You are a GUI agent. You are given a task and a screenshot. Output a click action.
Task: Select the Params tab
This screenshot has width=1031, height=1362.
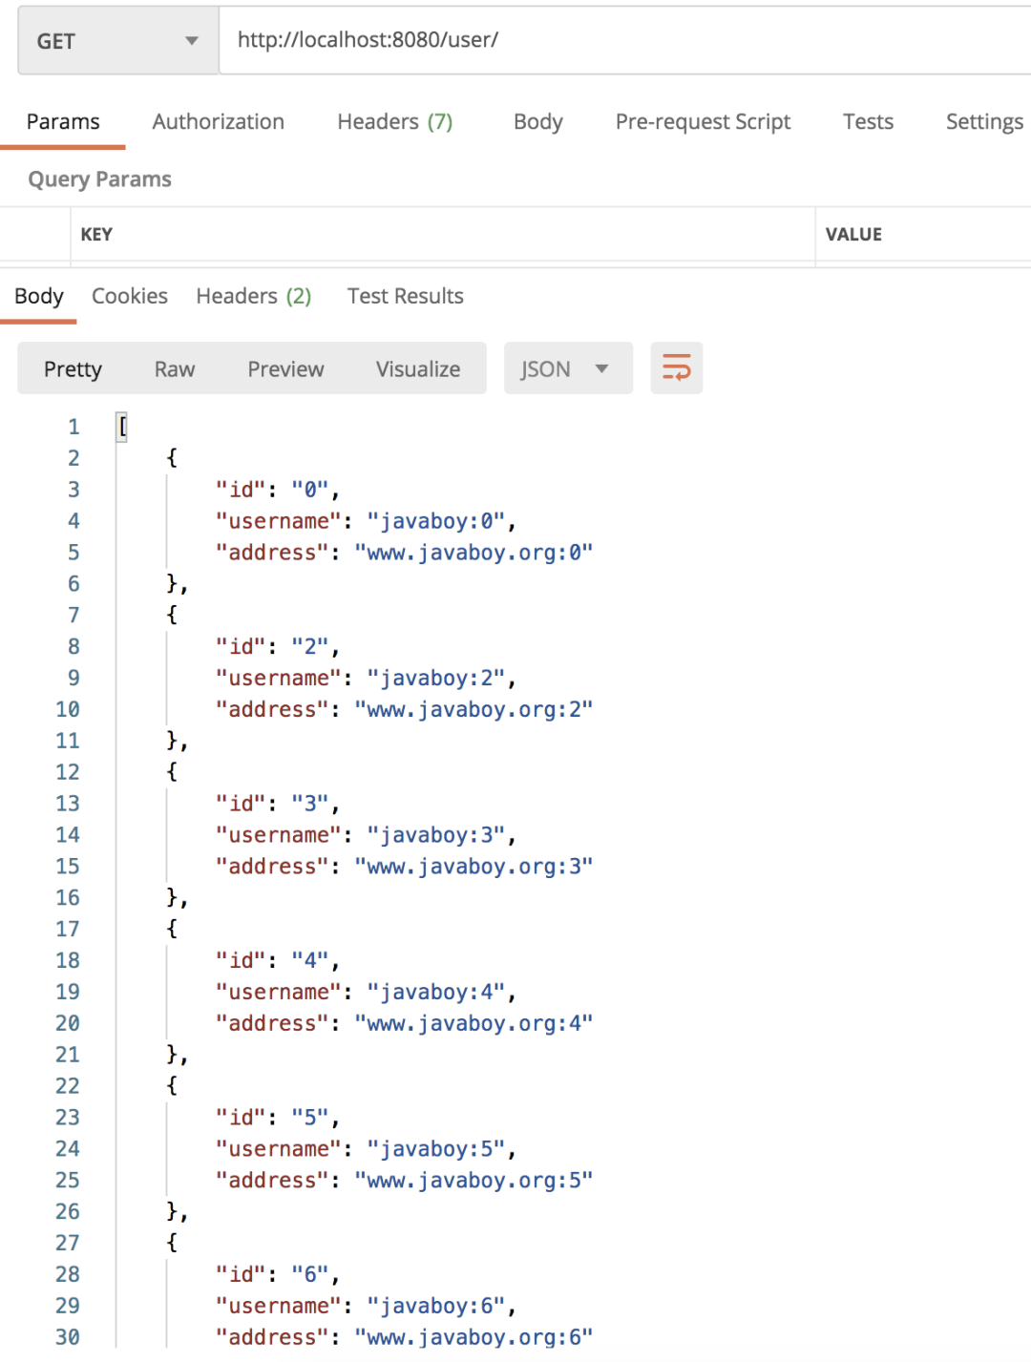(63, 122)
